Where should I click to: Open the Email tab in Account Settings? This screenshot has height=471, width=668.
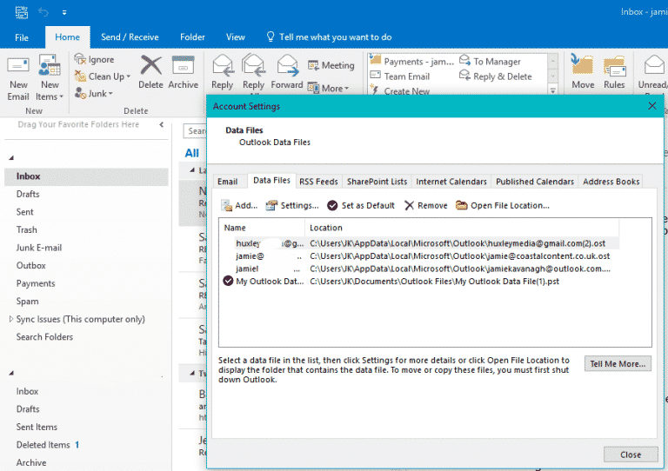228,182
